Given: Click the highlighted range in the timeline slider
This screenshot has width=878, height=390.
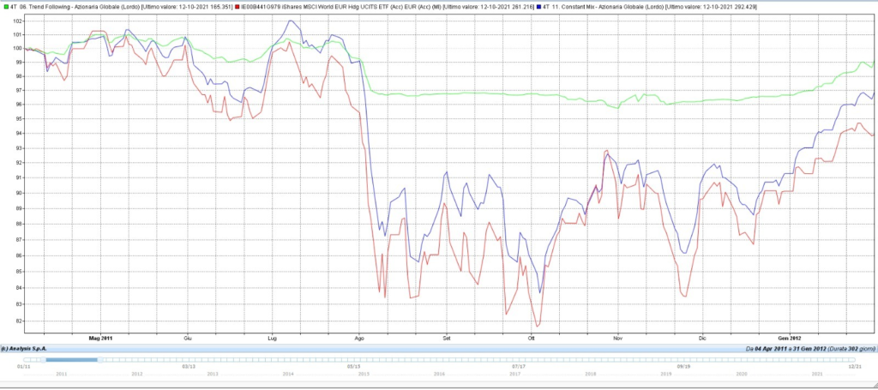Looking at the screenshot, I should pyautogui.click(x=71, y=360).
